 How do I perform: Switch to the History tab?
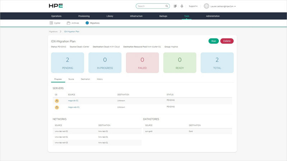point(100,79)
